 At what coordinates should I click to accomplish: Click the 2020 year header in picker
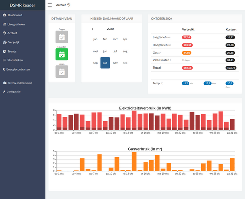(110, 29)
